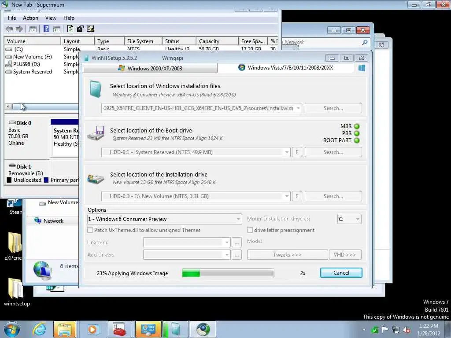Open the winntsetup desktop folder
This screenshot has width=451, height=338.
click(17, 292)
